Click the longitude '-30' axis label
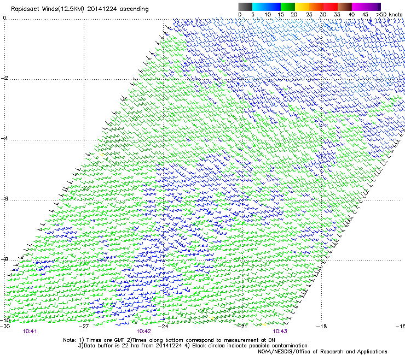Screen dimensions: 405x355 [x=5, y=327]
